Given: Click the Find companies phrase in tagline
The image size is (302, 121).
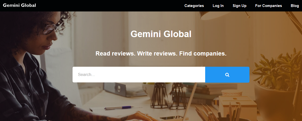Looking at the screenshot, I should 203,54.
